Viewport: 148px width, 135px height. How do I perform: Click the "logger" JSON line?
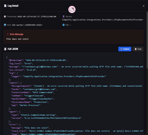(59, 76)
